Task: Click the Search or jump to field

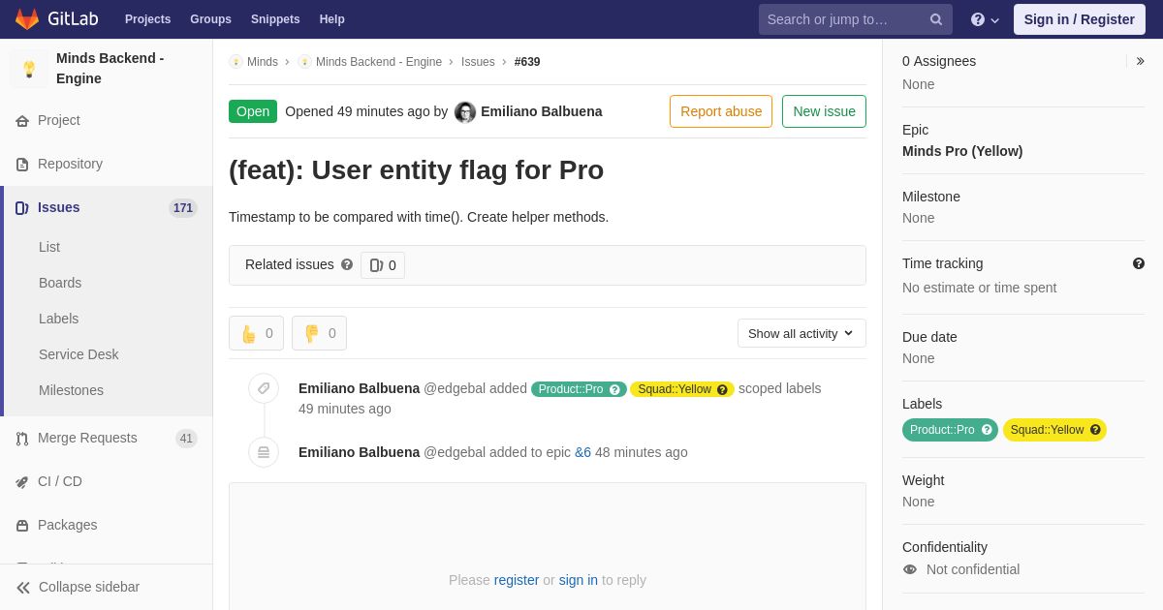Action: [856, 19]
